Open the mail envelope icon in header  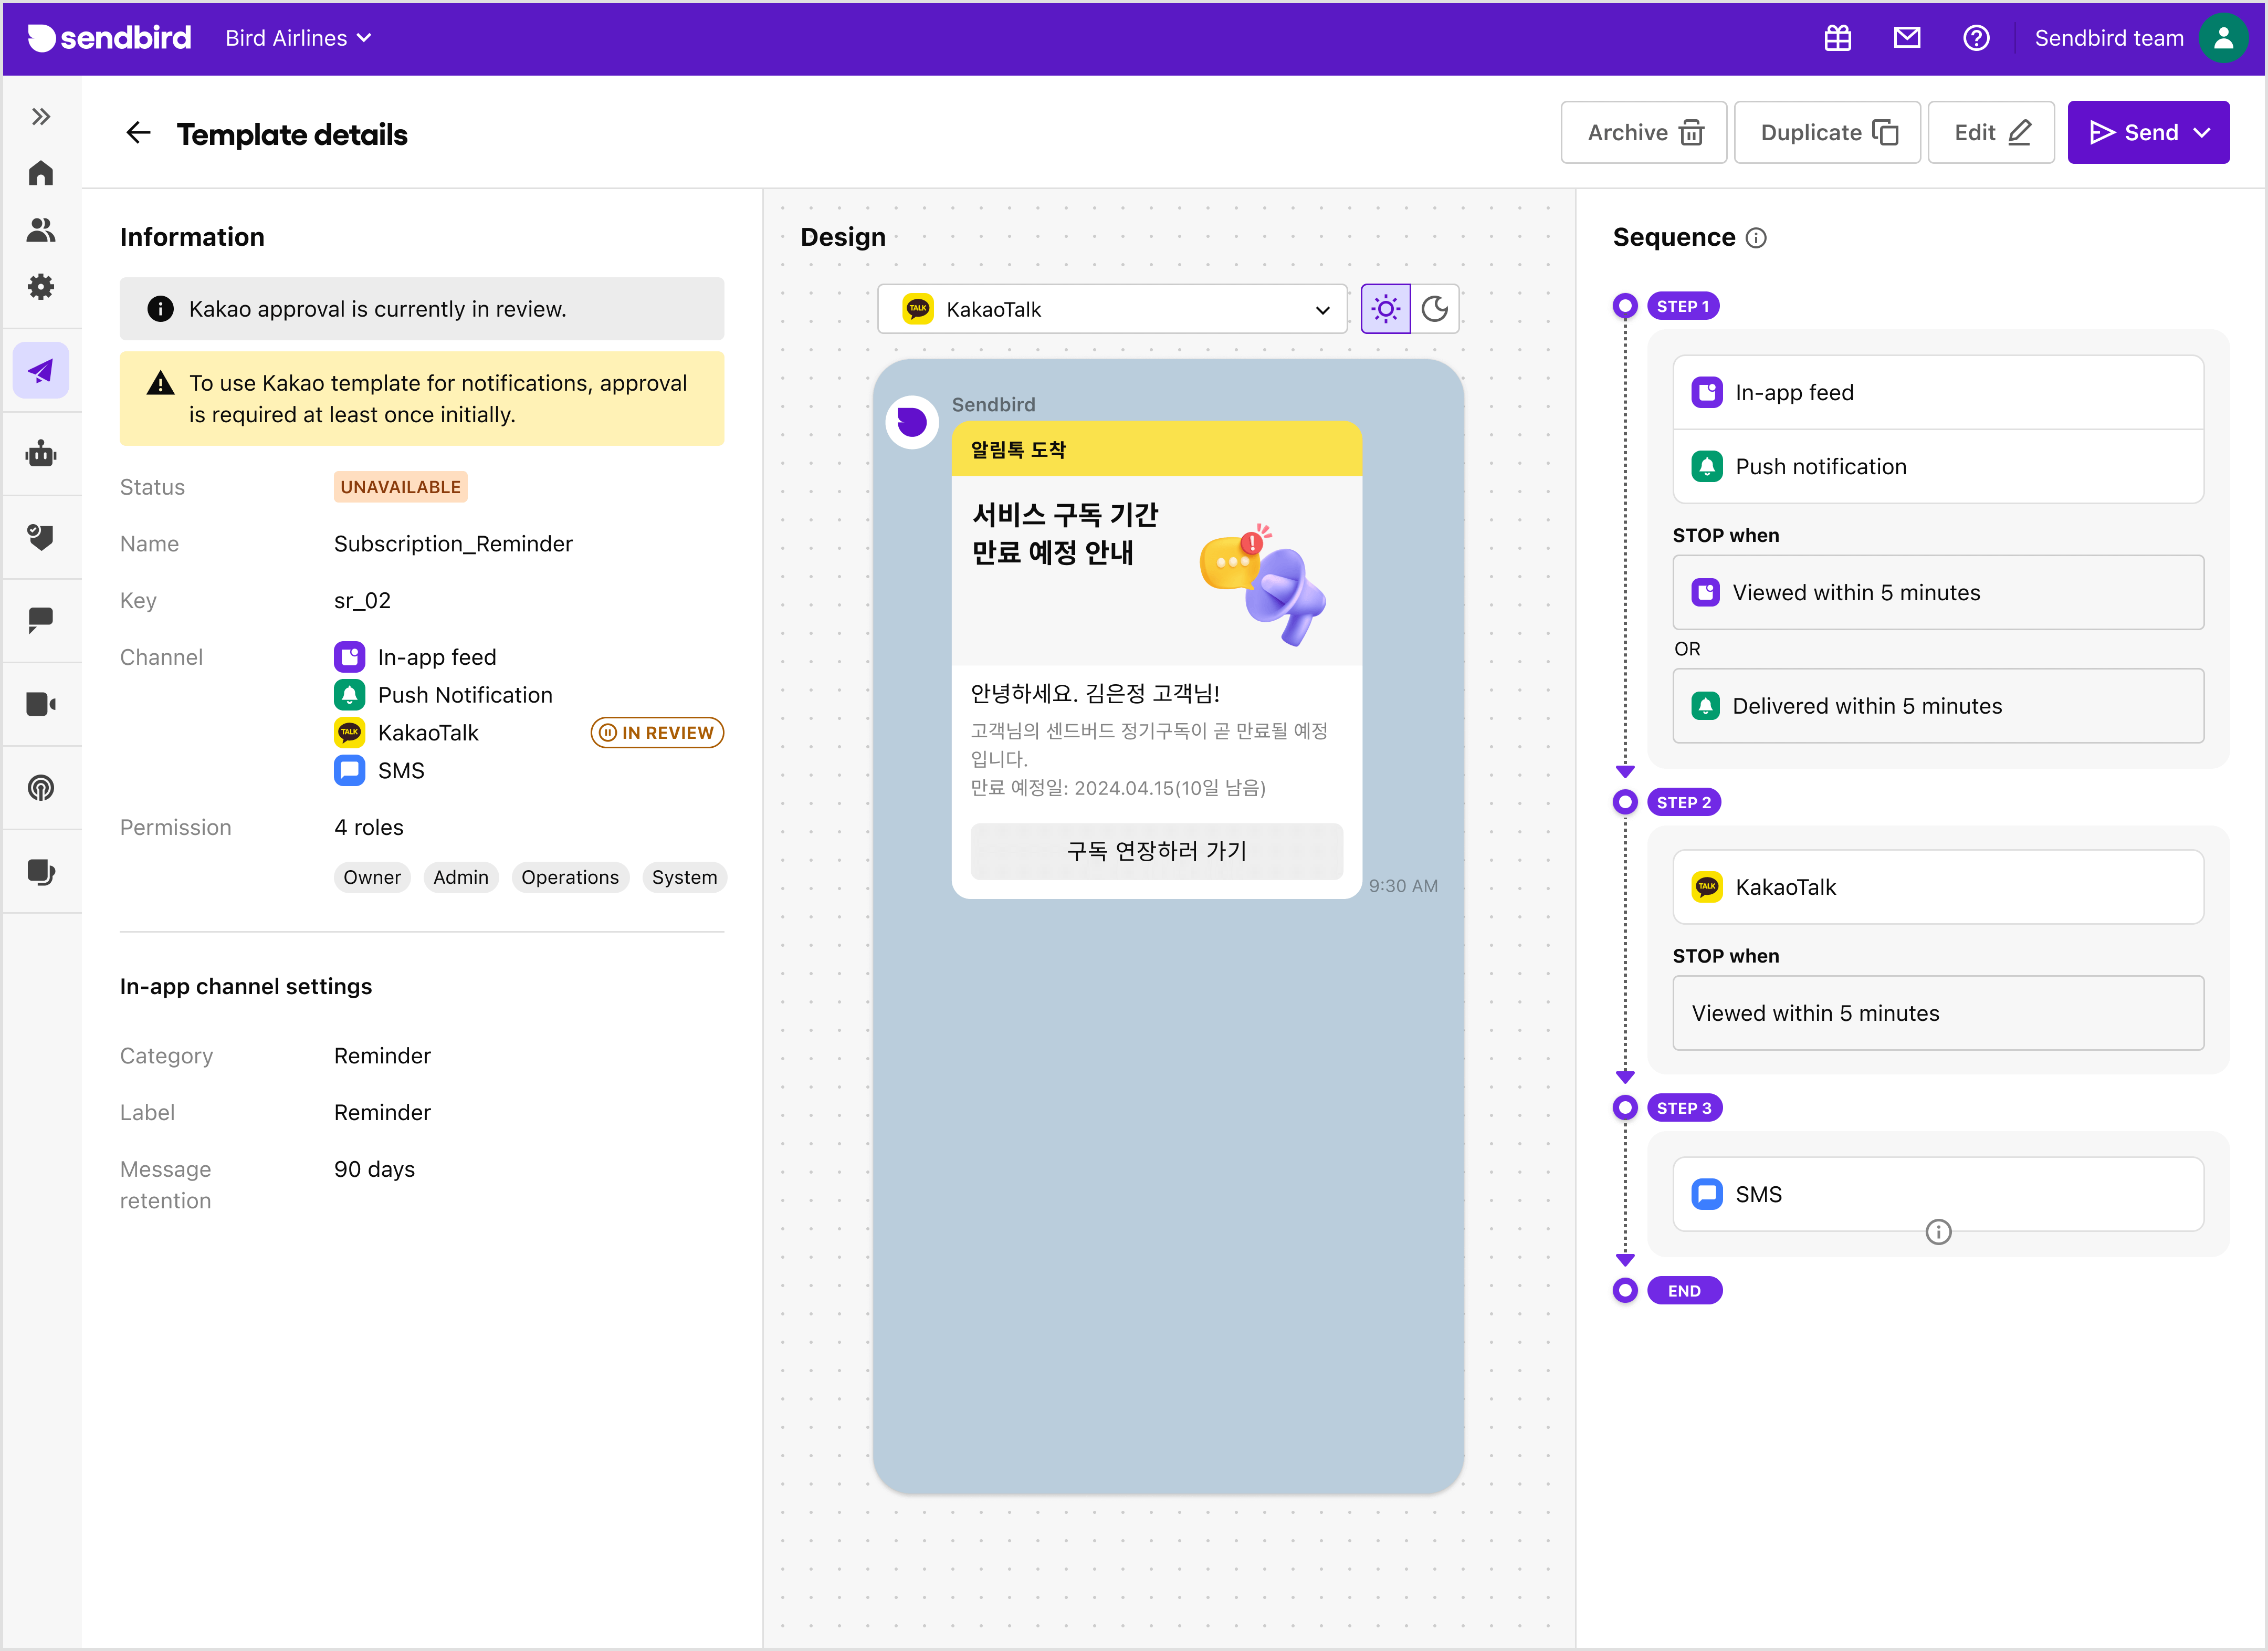click(1907, 38)
